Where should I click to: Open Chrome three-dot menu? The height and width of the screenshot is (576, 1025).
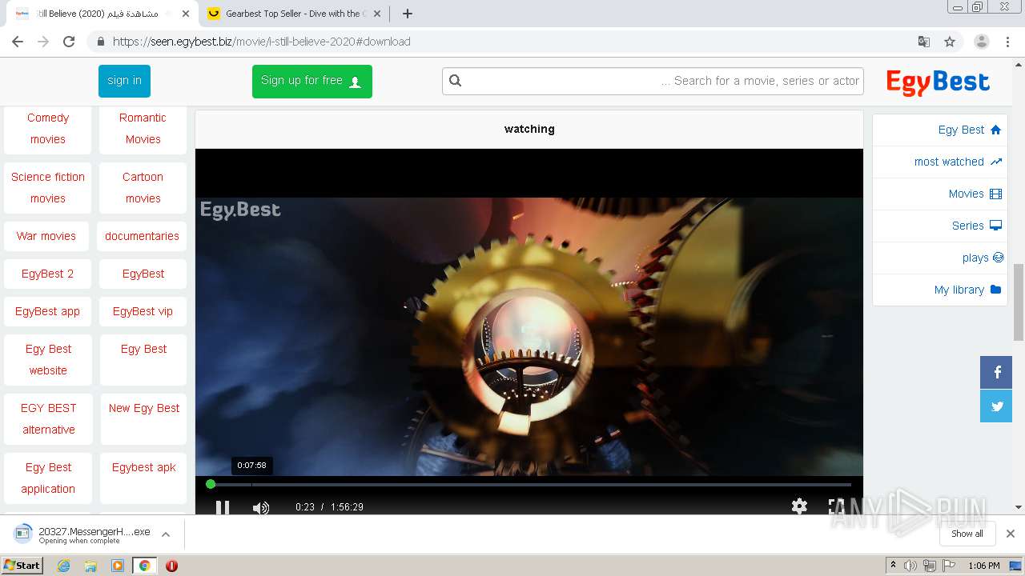(1007, 42)
